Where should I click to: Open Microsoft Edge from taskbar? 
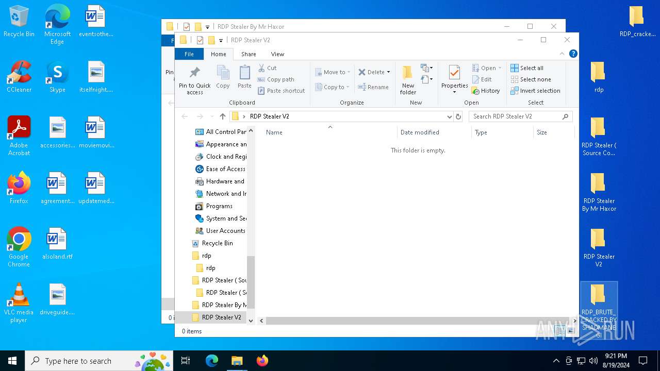pos(212,361)
